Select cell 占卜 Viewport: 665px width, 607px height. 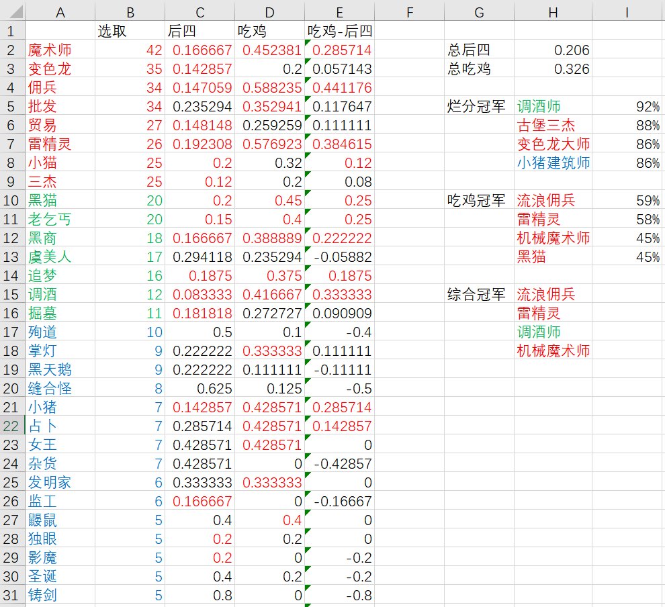click(x=60, y=426)
